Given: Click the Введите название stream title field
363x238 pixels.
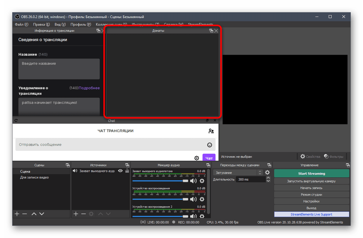Looking at the screenshot, I should (59, 69).
